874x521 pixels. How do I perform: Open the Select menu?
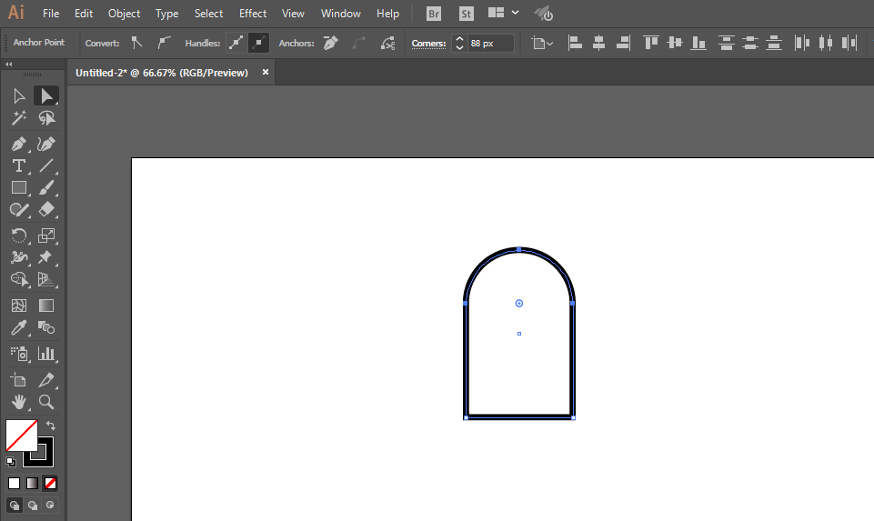click(208, 14)
